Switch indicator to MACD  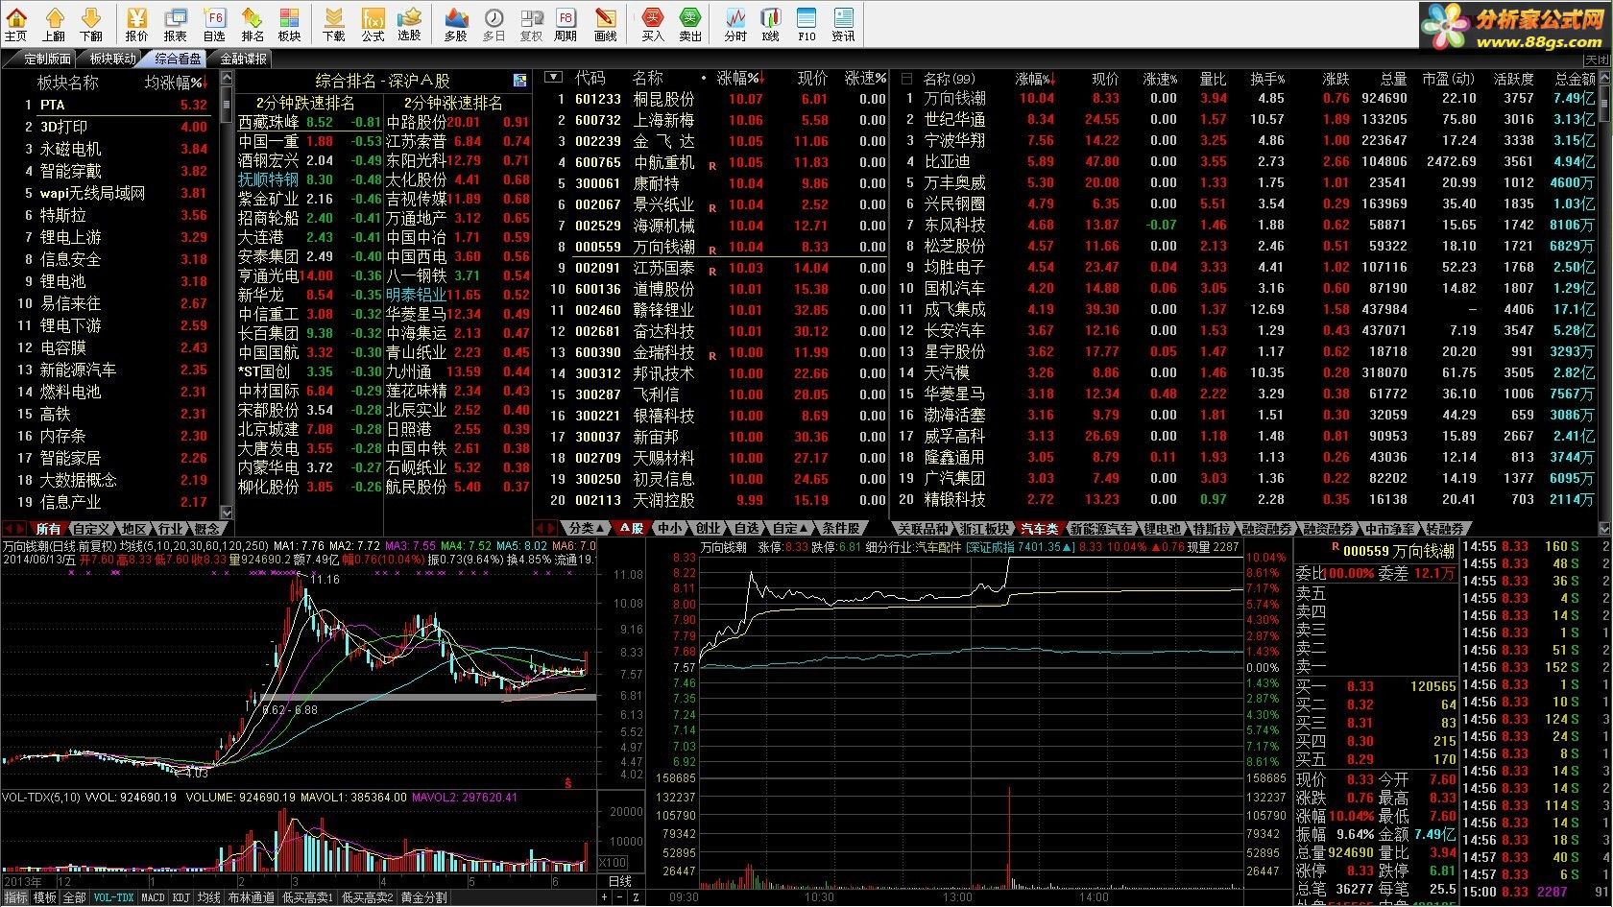click(154, 898)
